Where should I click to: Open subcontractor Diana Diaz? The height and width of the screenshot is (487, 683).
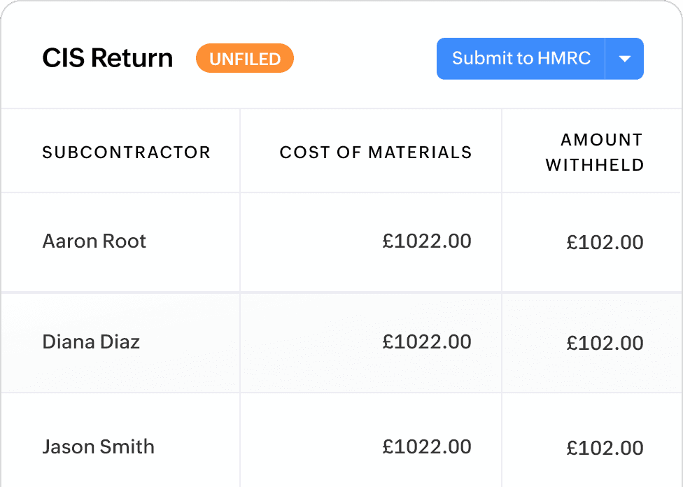coord(91,342)
